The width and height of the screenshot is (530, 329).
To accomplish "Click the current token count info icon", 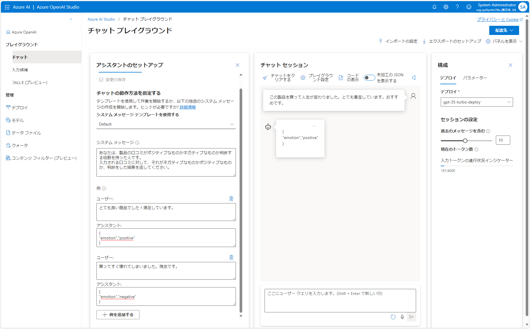I will click(x=476, y=149).
